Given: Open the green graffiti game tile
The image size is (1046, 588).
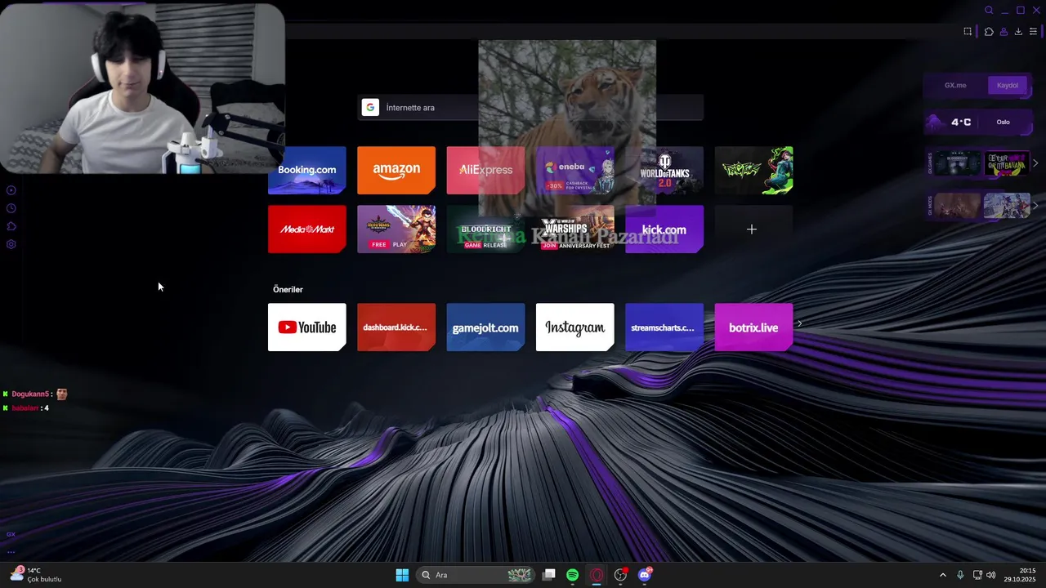Looking at the screenshot, I should 753,170.
